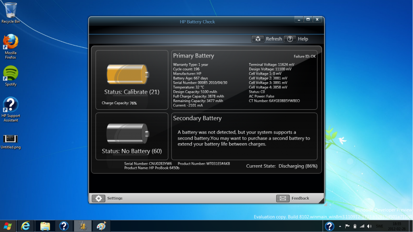Check the battery tray icon
The height and width of the screenshot is (232, 413).
[355, 226]
